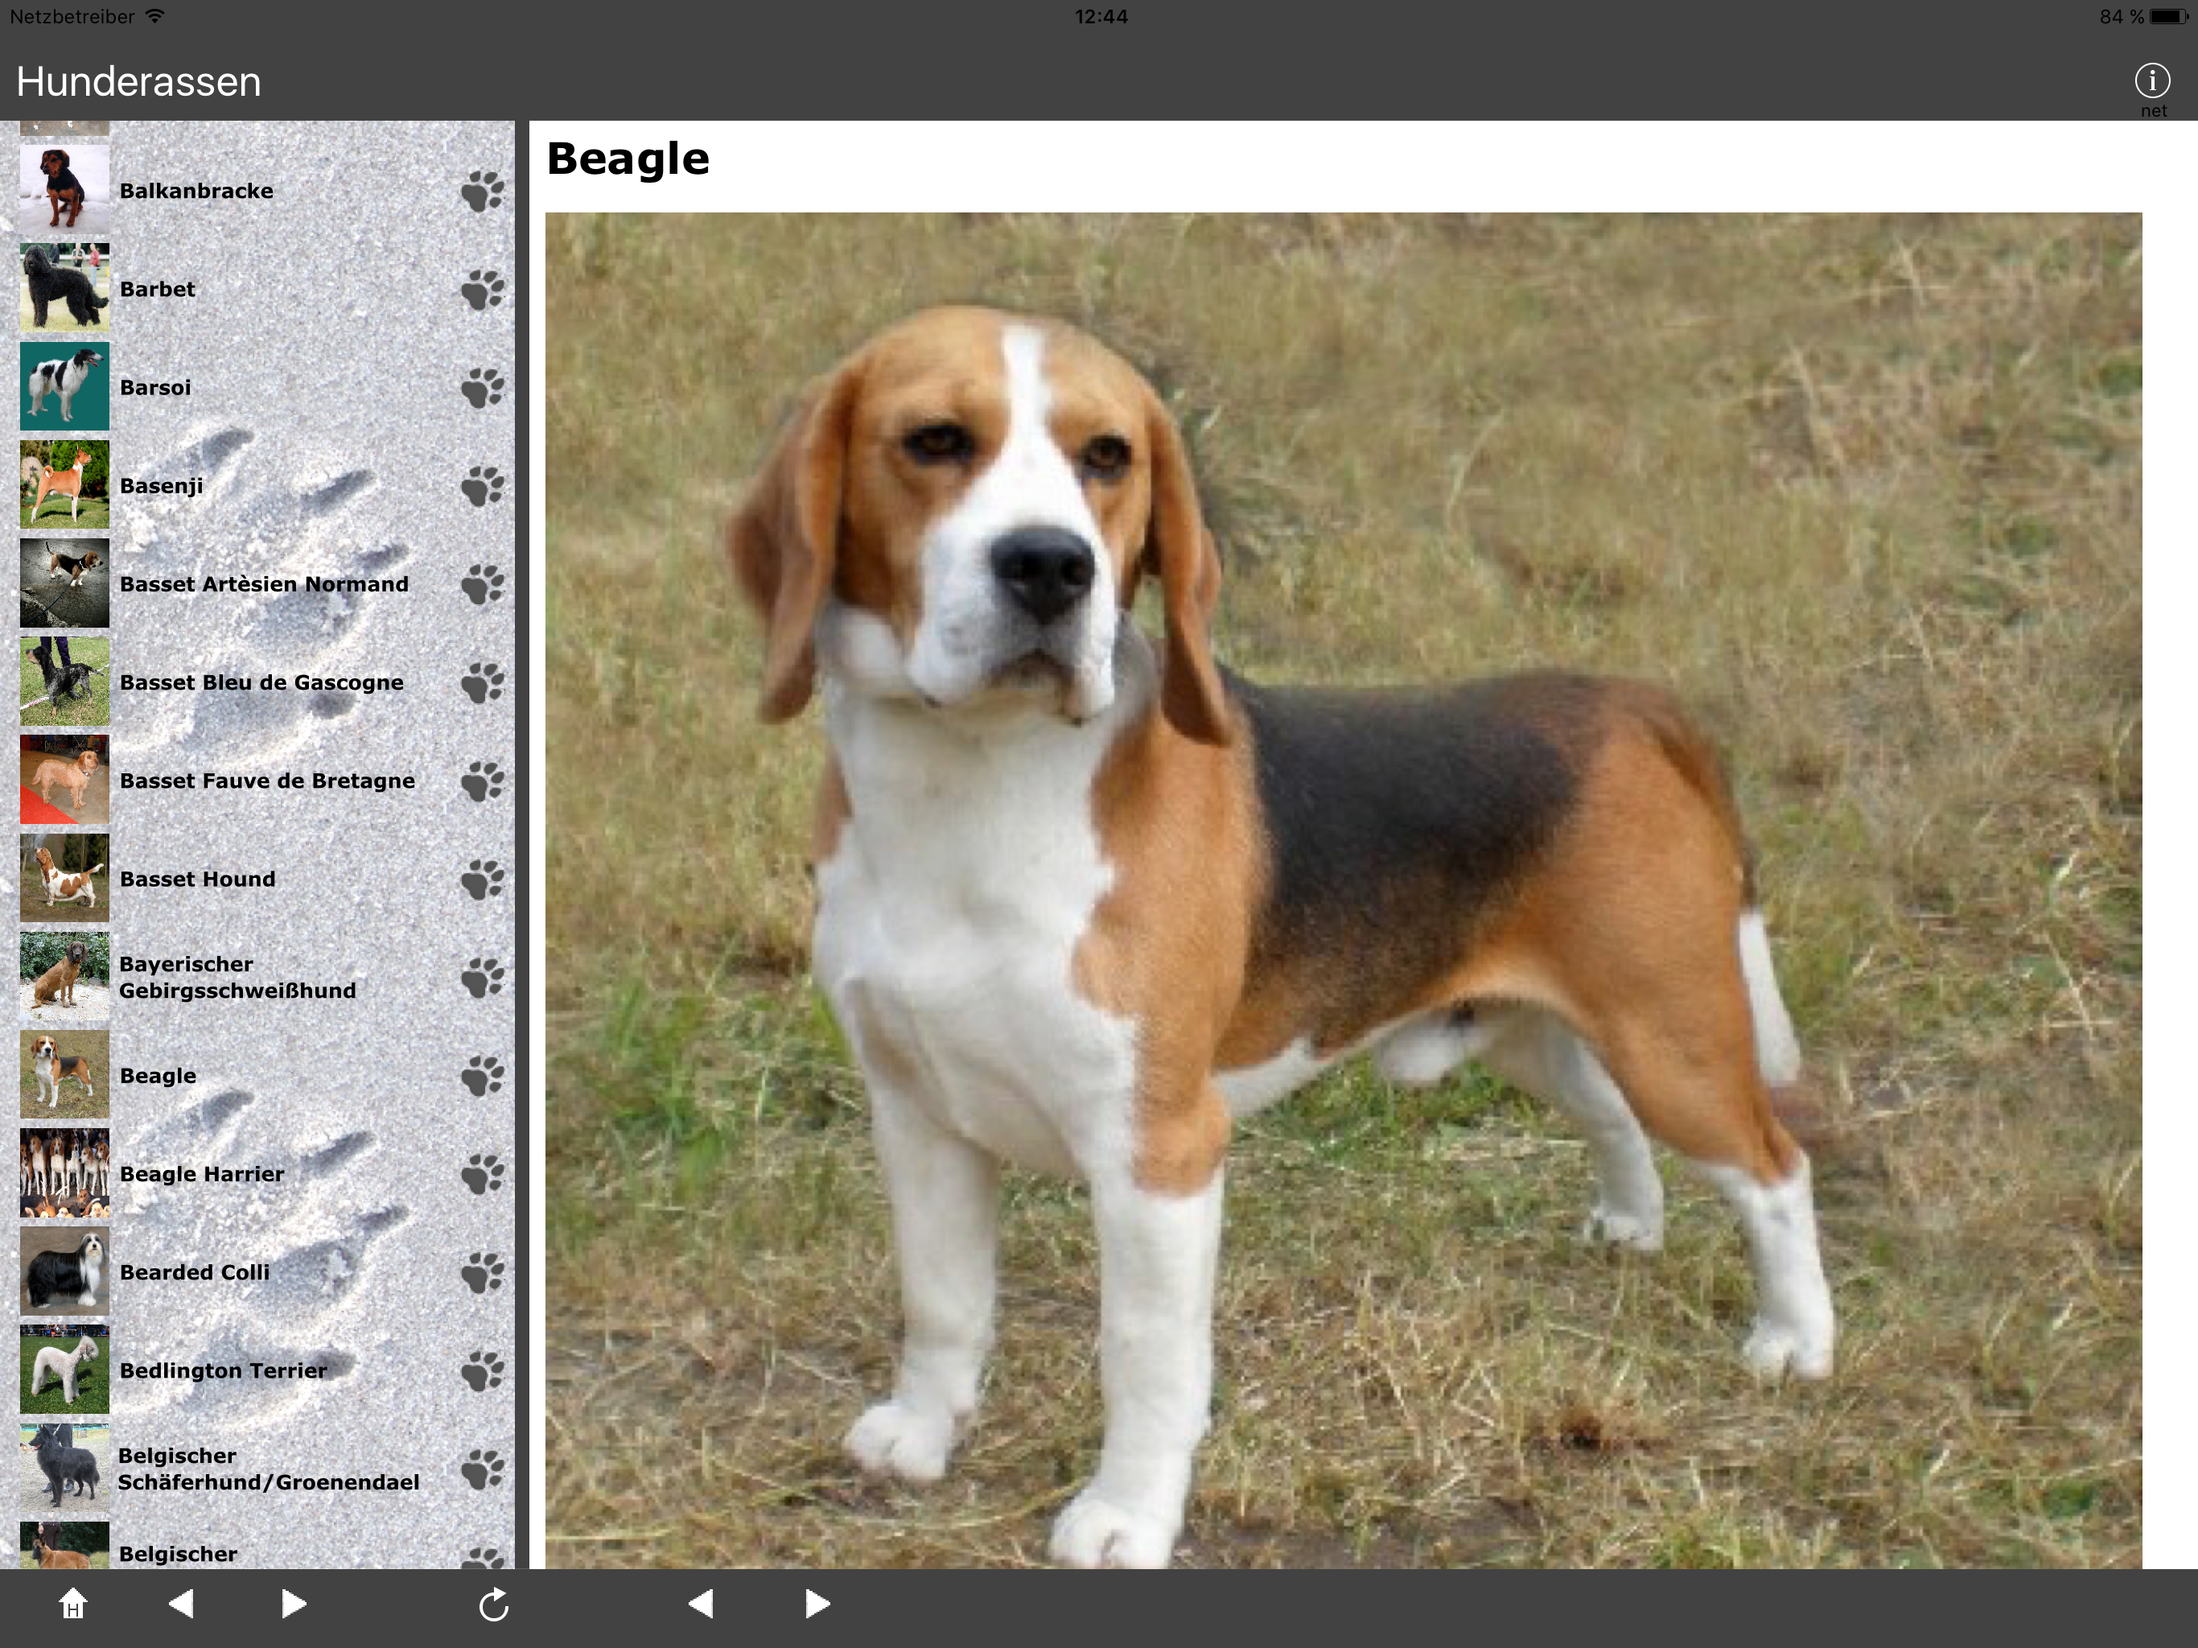Select Basset Fauve de Bretagne
Viewport: 2198px width, 1648px height.
click(x=266, y=781)
